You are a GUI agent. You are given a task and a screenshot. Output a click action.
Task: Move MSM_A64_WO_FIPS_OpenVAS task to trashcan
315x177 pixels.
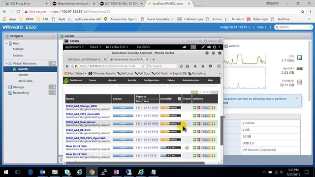coord(202,140)
